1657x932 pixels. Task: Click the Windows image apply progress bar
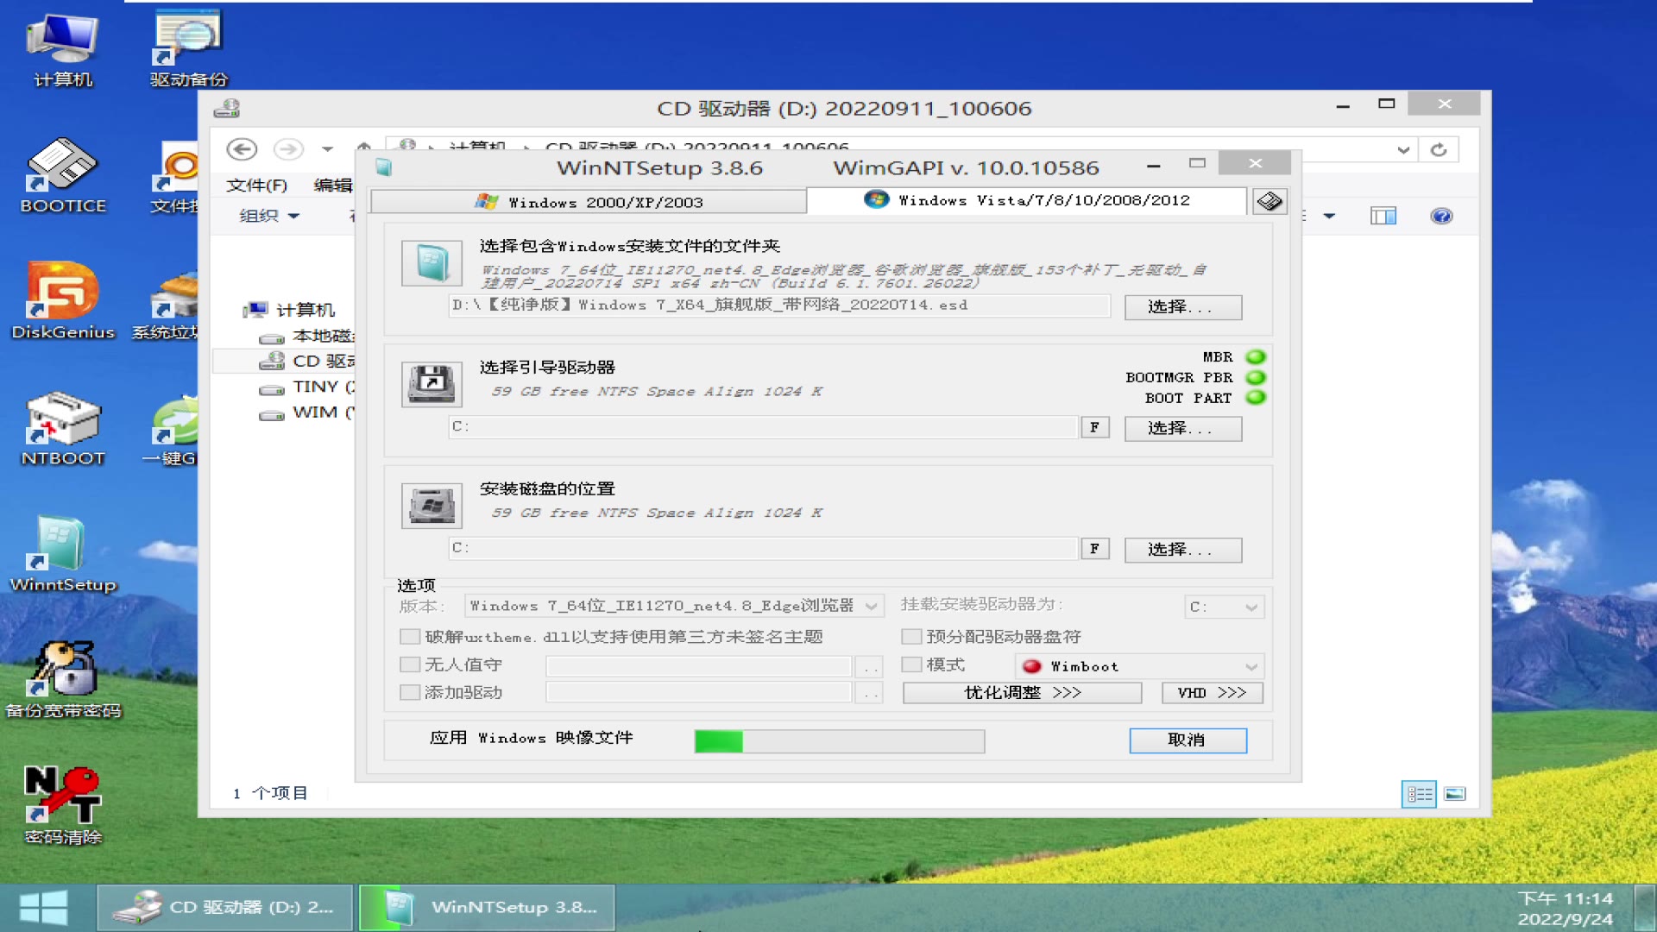tap(838, 740)
